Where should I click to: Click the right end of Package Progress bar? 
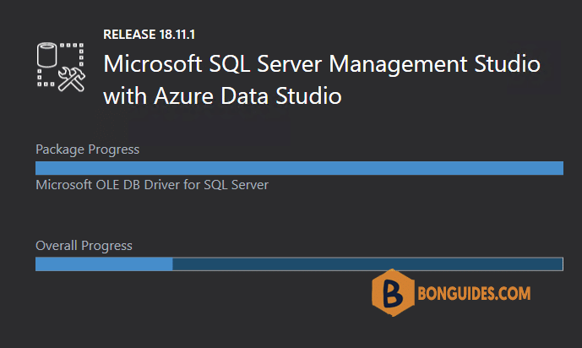pos(560,168)
